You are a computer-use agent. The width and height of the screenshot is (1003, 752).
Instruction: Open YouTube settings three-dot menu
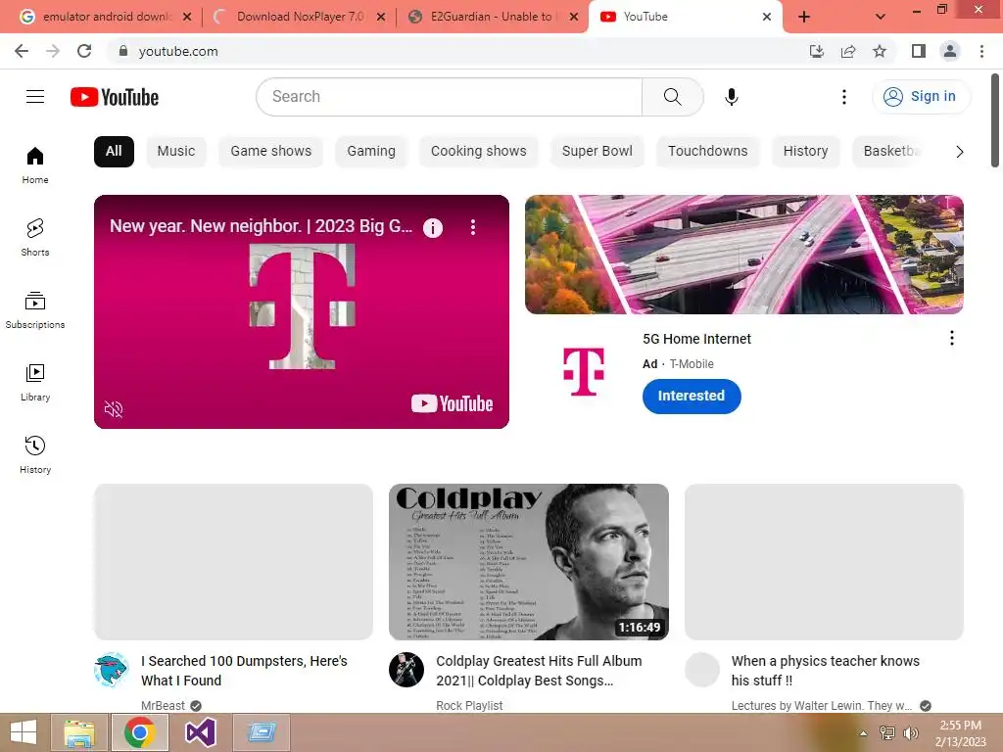(843, 97)
